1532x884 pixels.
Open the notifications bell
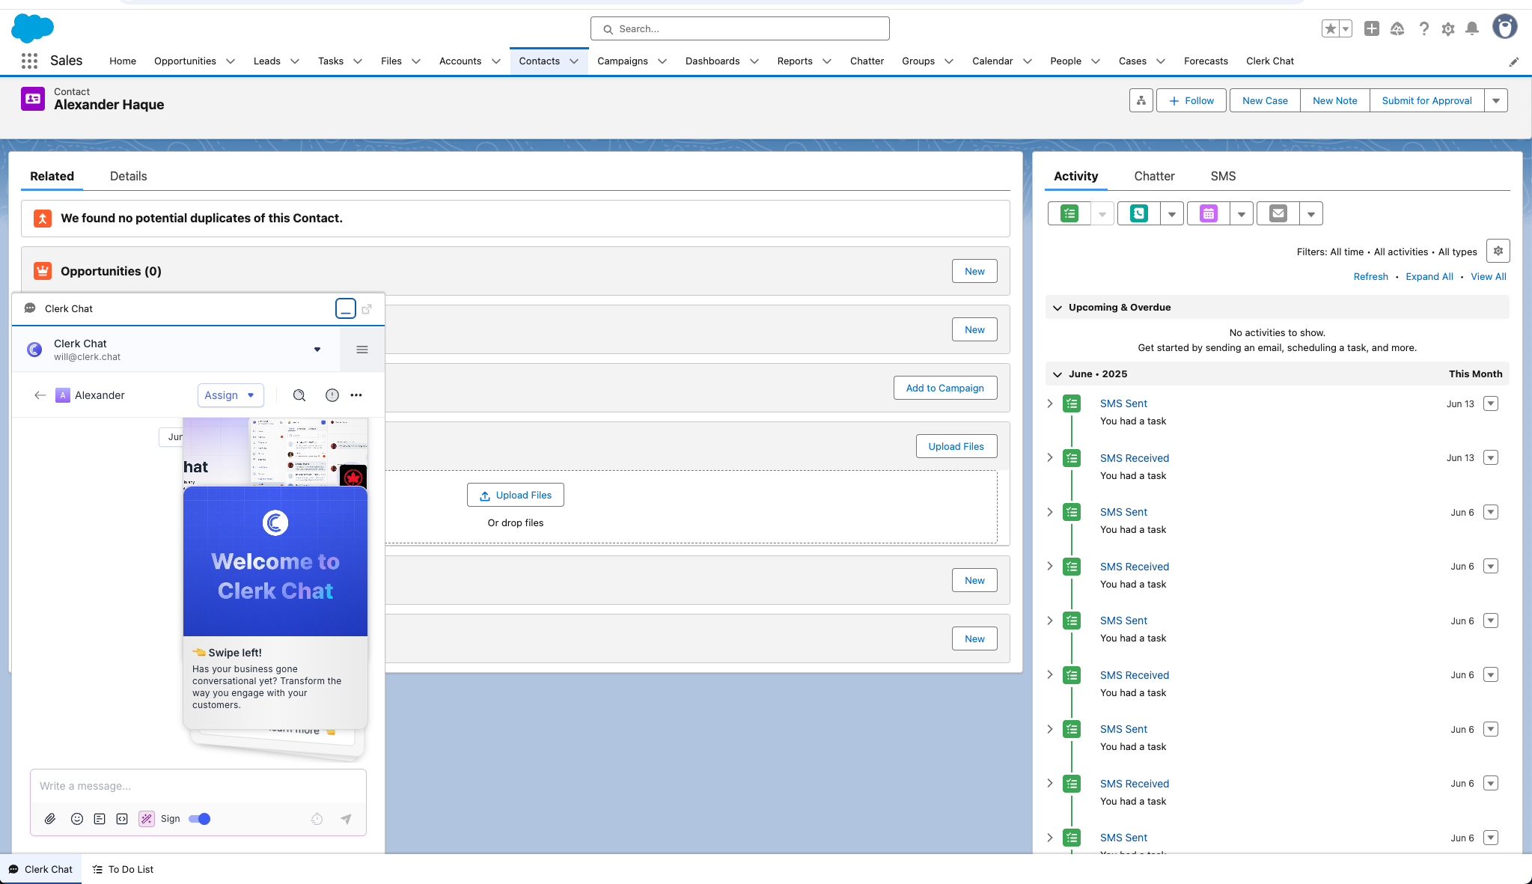coord(1471,28)
